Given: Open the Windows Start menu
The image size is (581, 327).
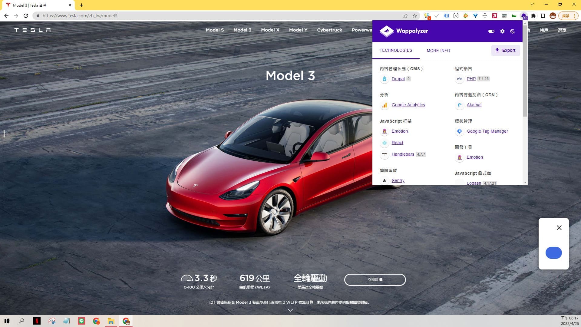Looking at the screenshot, I should click(x=7, y=321).
